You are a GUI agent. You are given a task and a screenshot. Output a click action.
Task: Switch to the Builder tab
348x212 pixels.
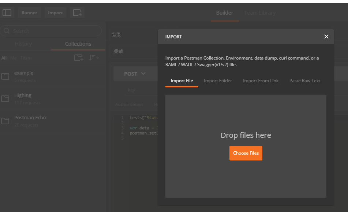point(225,13)
